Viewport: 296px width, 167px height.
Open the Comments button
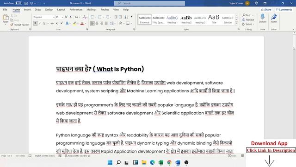coord(284,9)
